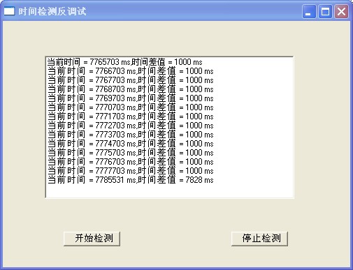The image size is (353, 270).
Task: Click the 停止检测 button
Action: [259, 239]
